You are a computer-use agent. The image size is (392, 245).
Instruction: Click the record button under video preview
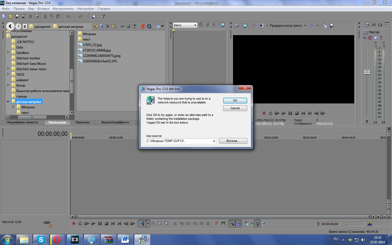[264, 113]
